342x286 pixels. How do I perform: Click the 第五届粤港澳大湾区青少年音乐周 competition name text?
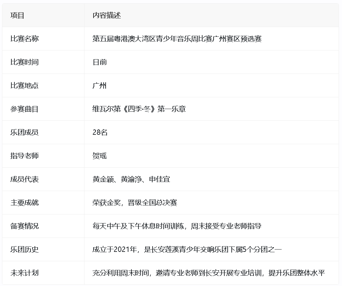(x=177, y=39)
